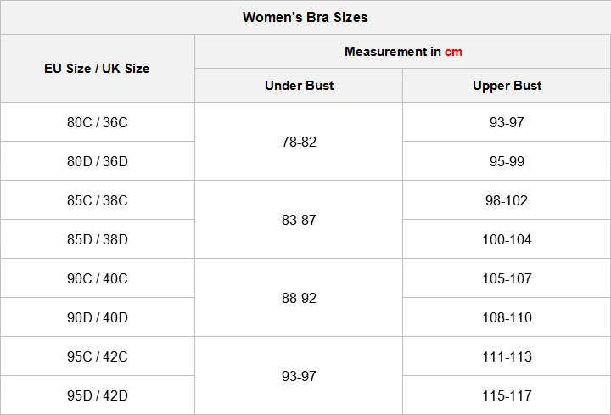Click the 80D / 36D size cell
The width and height of the screenshot is (611, 415).
tap(97, 161)
